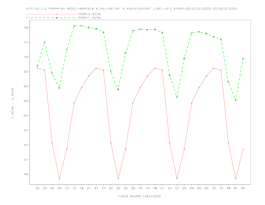
Task: Click x-axis forecast hour label 36
Action: (125, 188)
